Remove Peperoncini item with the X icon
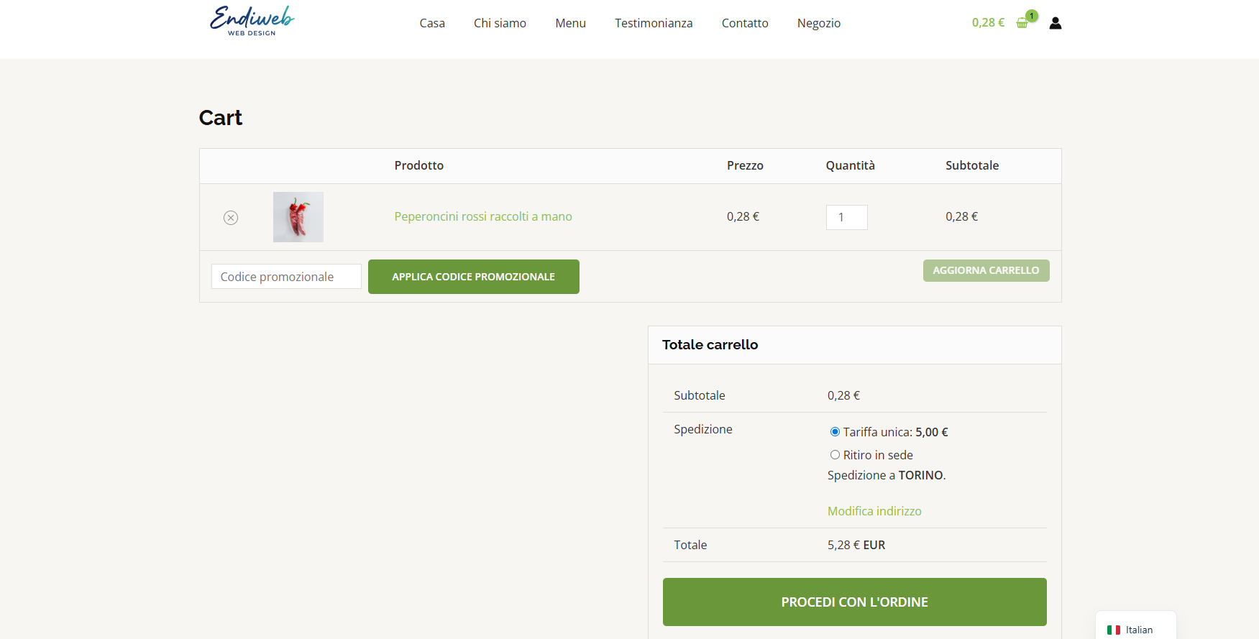Screen dimensions: 1259x639 [x=231, y=218]
